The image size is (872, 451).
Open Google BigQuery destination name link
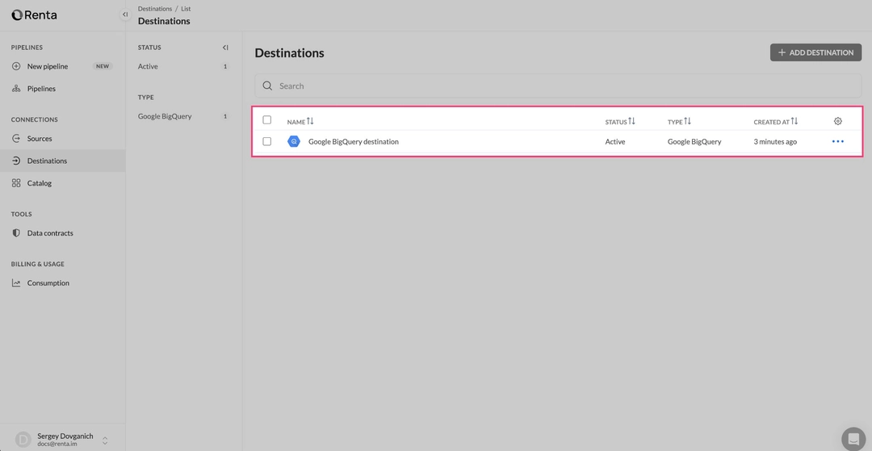click(x=354, y=142)
